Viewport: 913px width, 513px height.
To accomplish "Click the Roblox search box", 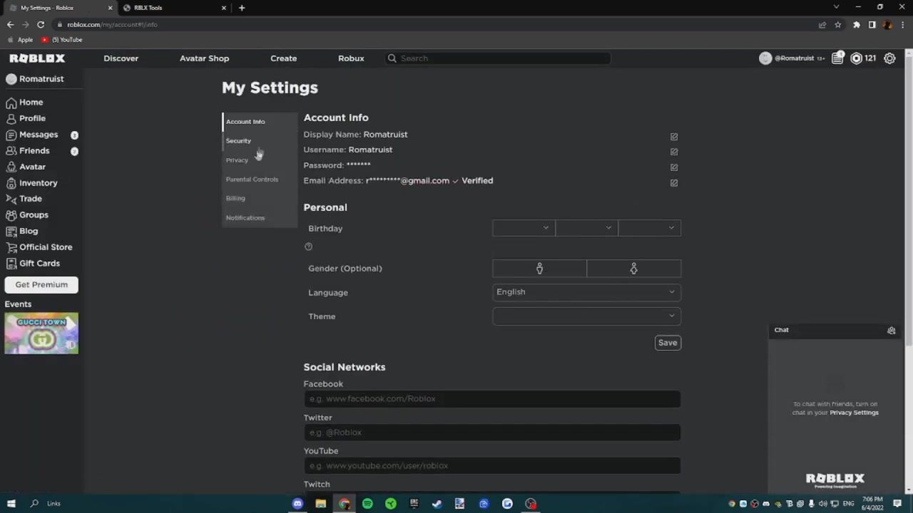I will pos(498,58).
